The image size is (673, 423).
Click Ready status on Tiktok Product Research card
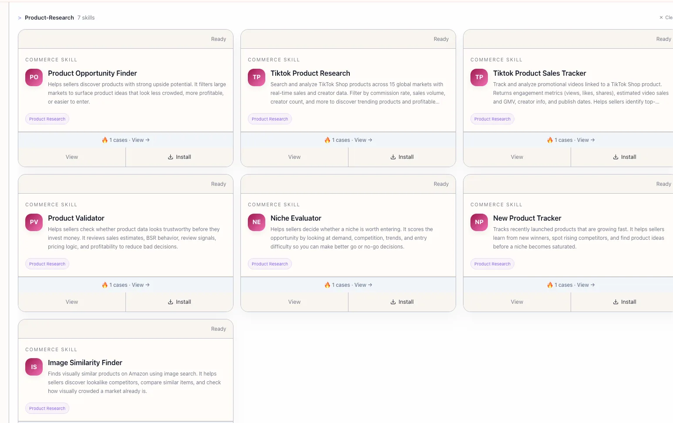441,39
